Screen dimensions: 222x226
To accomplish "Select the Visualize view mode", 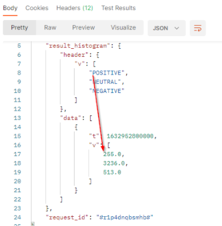I will (x=123, y=28).
